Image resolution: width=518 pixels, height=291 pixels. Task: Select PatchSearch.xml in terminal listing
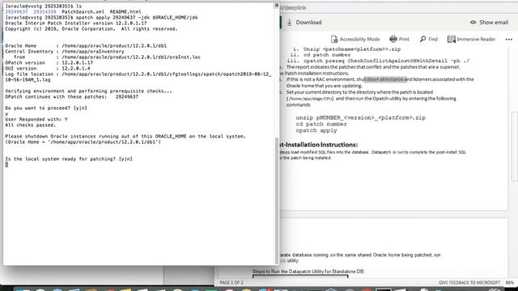(x=83, y=12)
